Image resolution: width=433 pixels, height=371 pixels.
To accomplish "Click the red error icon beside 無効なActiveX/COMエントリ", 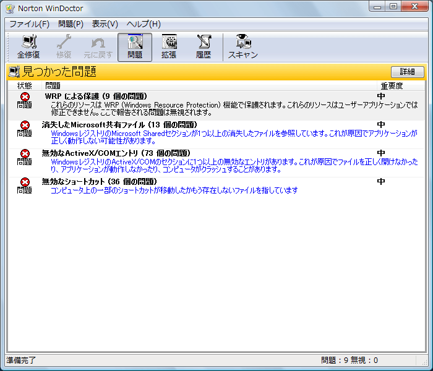I will 25,153.
